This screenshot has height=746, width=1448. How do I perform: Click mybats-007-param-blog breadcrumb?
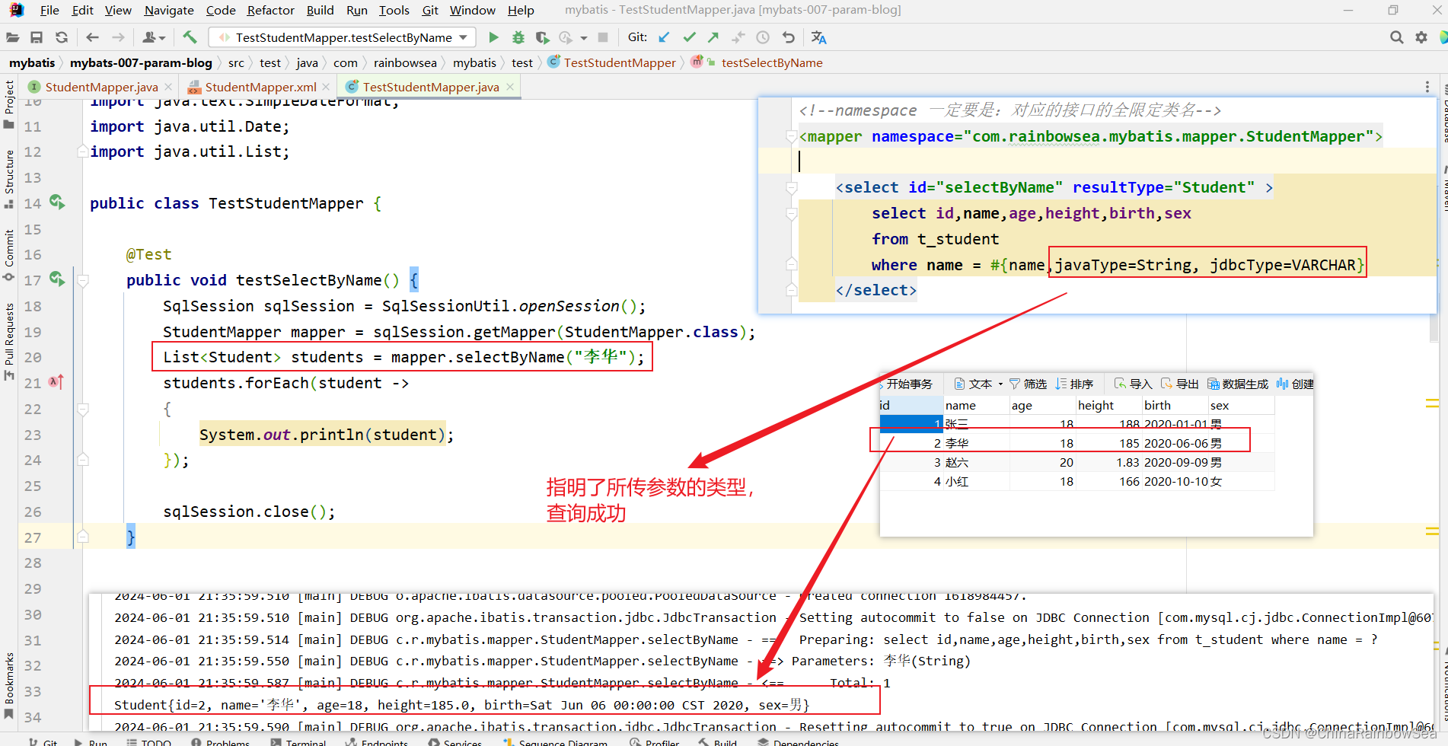pos(141,62)
